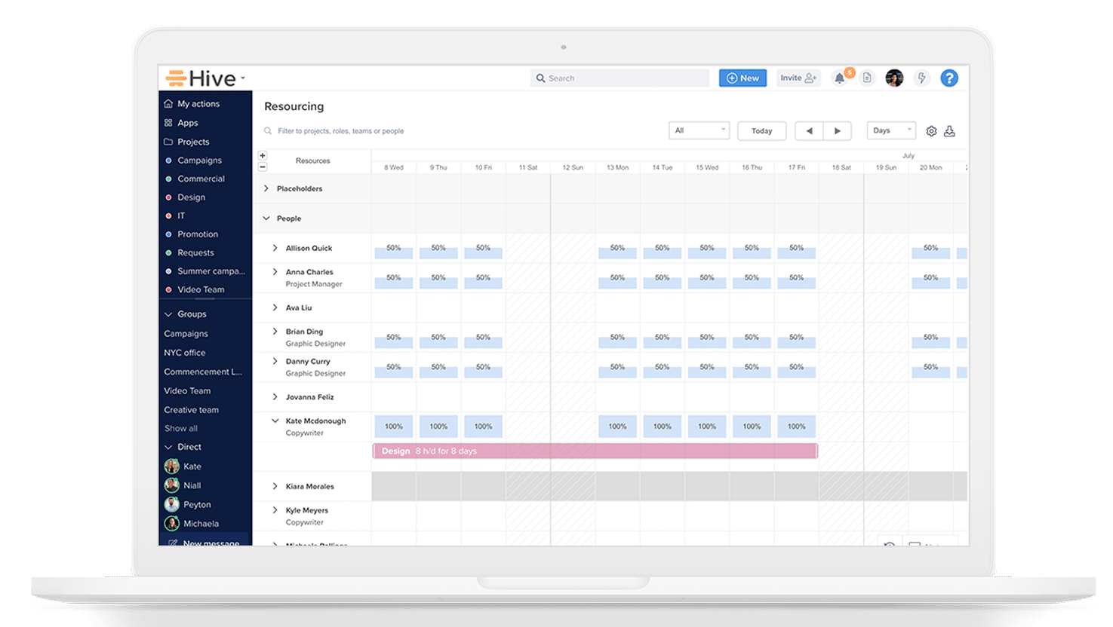Collapse the People section
The image size is (1113, 627).
pos(266,218)
